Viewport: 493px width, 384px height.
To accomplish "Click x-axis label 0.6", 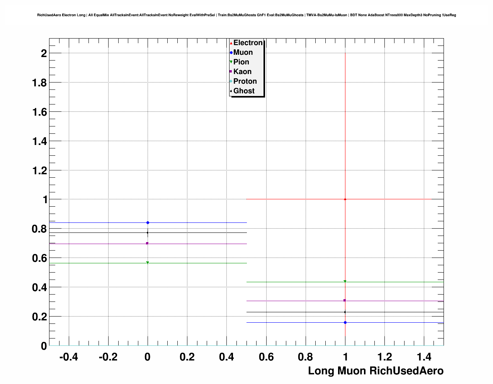I will (x=266, y=357).
